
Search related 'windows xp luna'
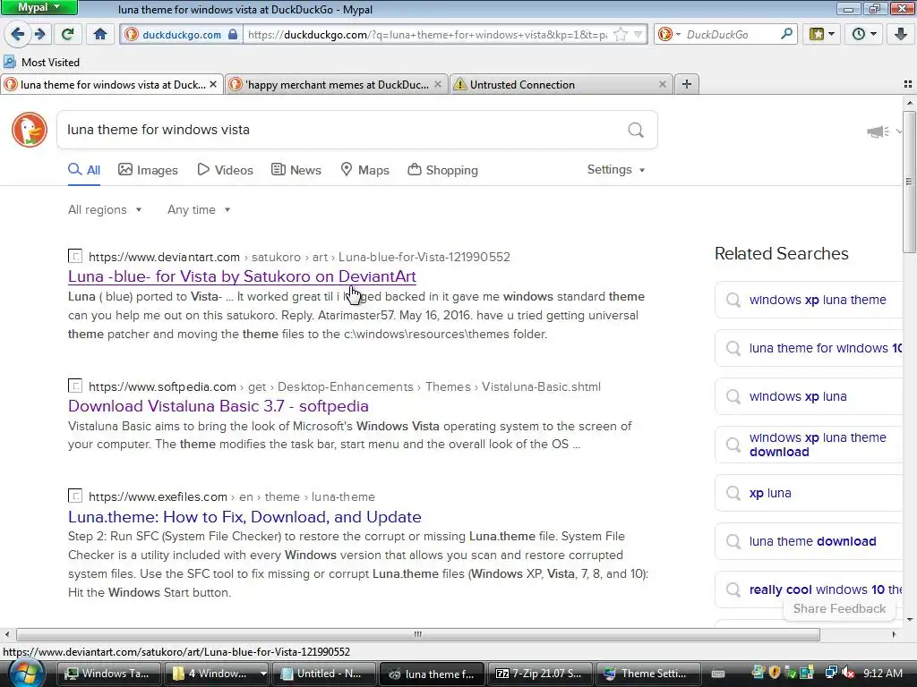(810, 396)
